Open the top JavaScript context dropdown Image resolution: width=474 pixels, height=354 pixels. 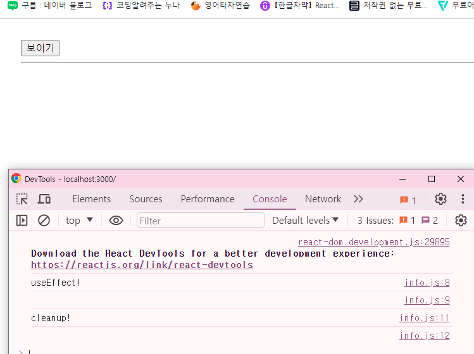coord(79,221)
